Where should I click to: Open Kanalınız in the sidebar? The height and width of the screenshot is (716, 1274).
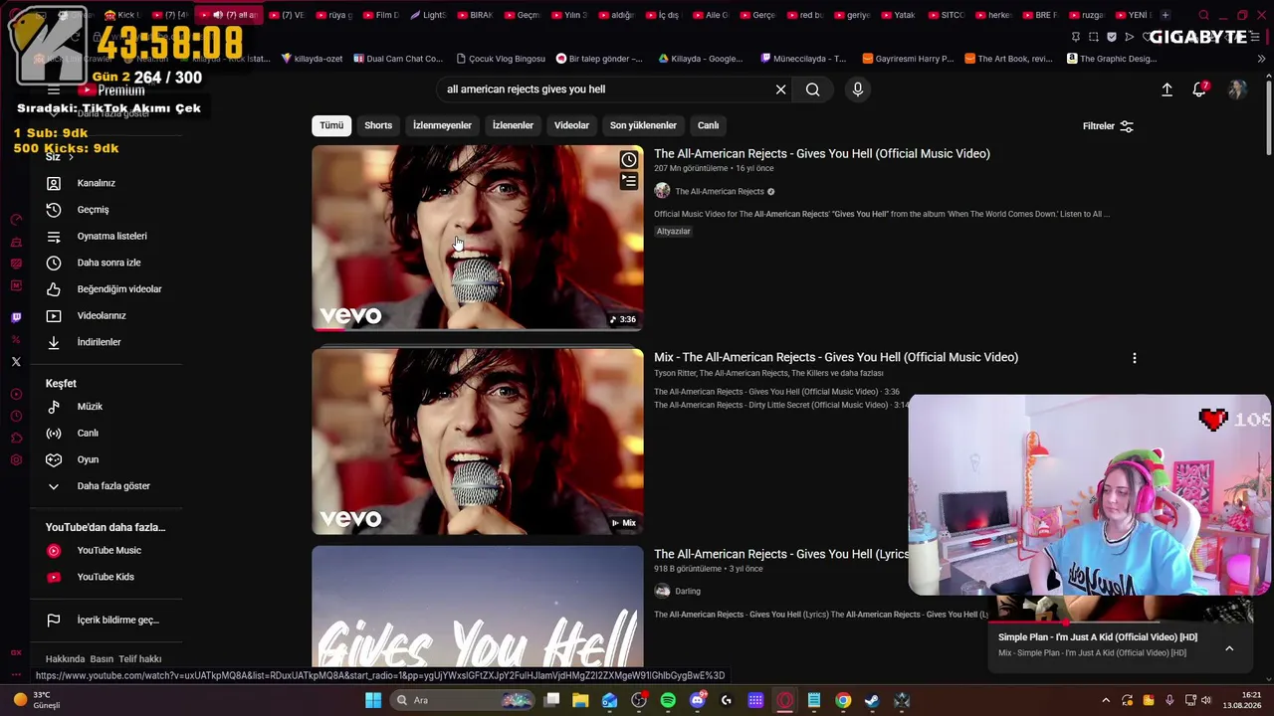coord(97,183)
